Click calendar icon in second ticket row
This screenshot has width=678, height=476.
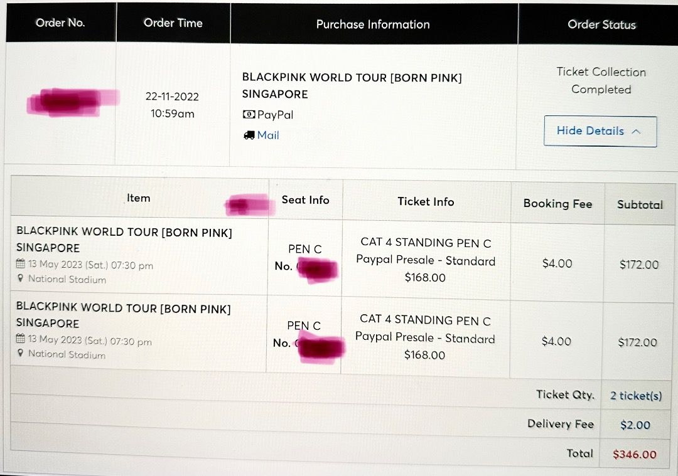(20, 338)
